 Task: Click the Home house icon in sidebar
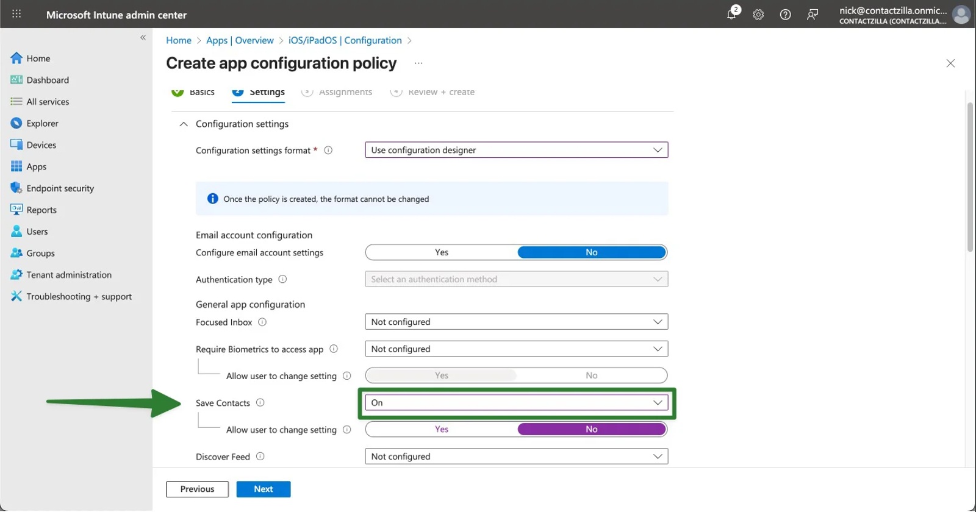coord(16,58)
